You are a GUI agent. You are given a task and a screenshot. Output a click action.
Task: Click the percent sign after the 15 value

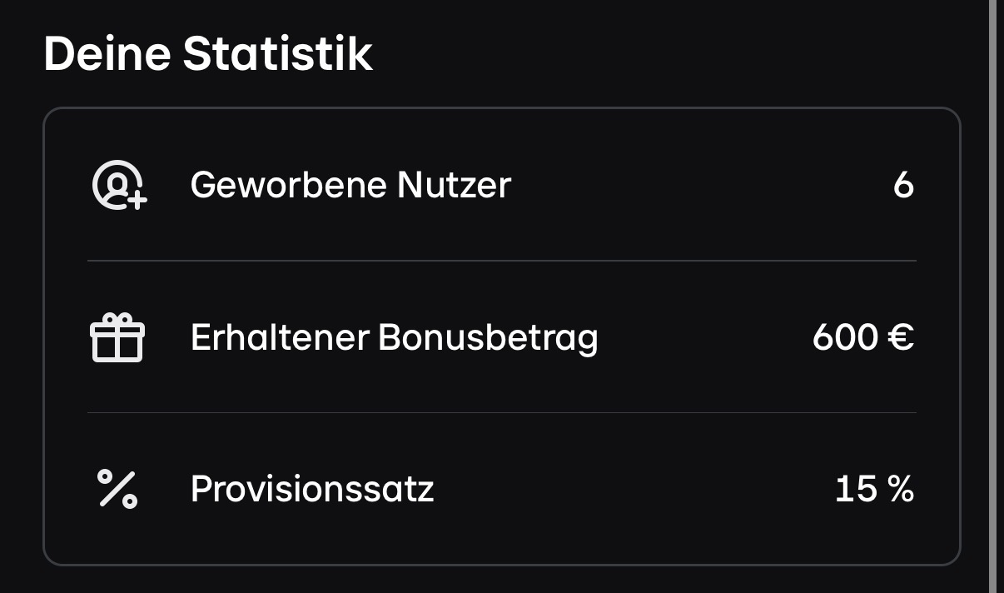900,489
